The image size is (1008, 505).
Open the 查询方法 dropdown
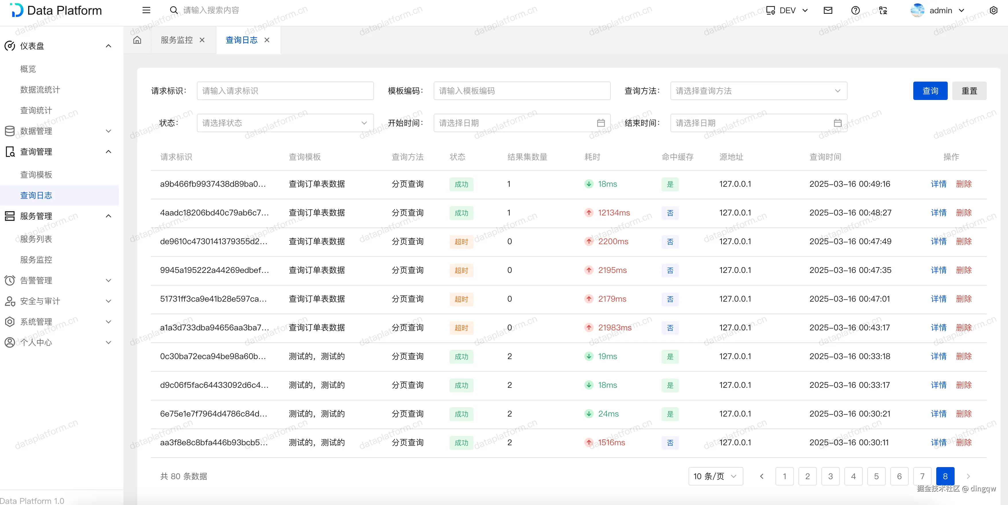pyautogui.click(x=758, y=91)
